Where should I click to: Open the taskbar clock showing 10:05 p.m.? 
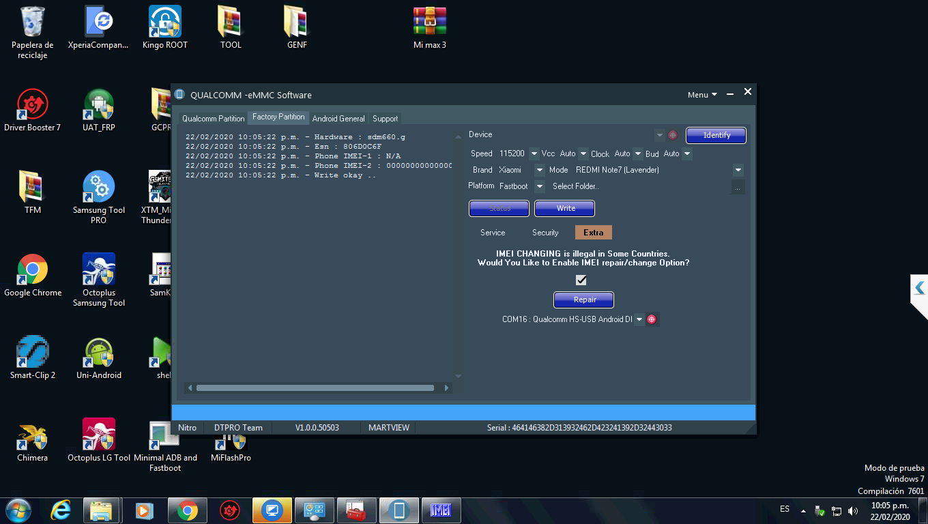click(890, 511)
